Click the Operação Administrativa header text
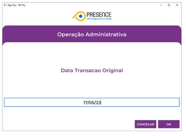 [x=92, y=35]
